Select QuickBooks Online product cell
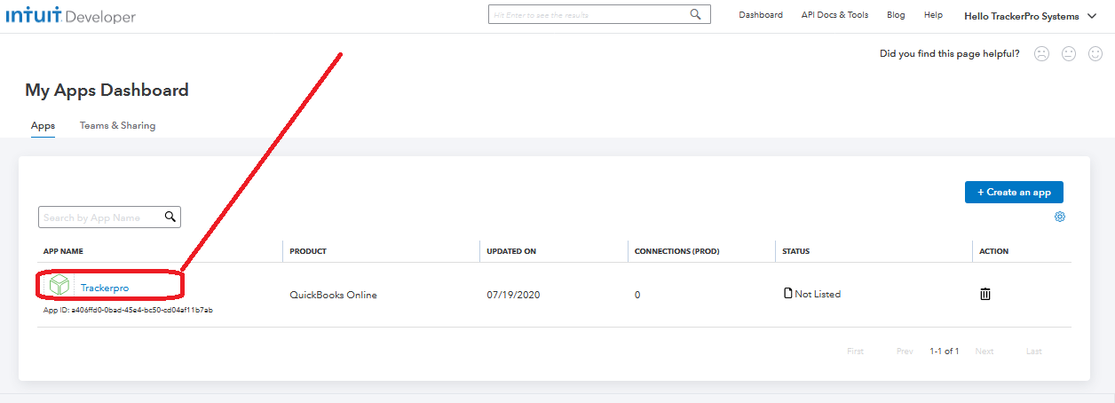Viewport: 1115px width, 403px height. coord(333,295)
